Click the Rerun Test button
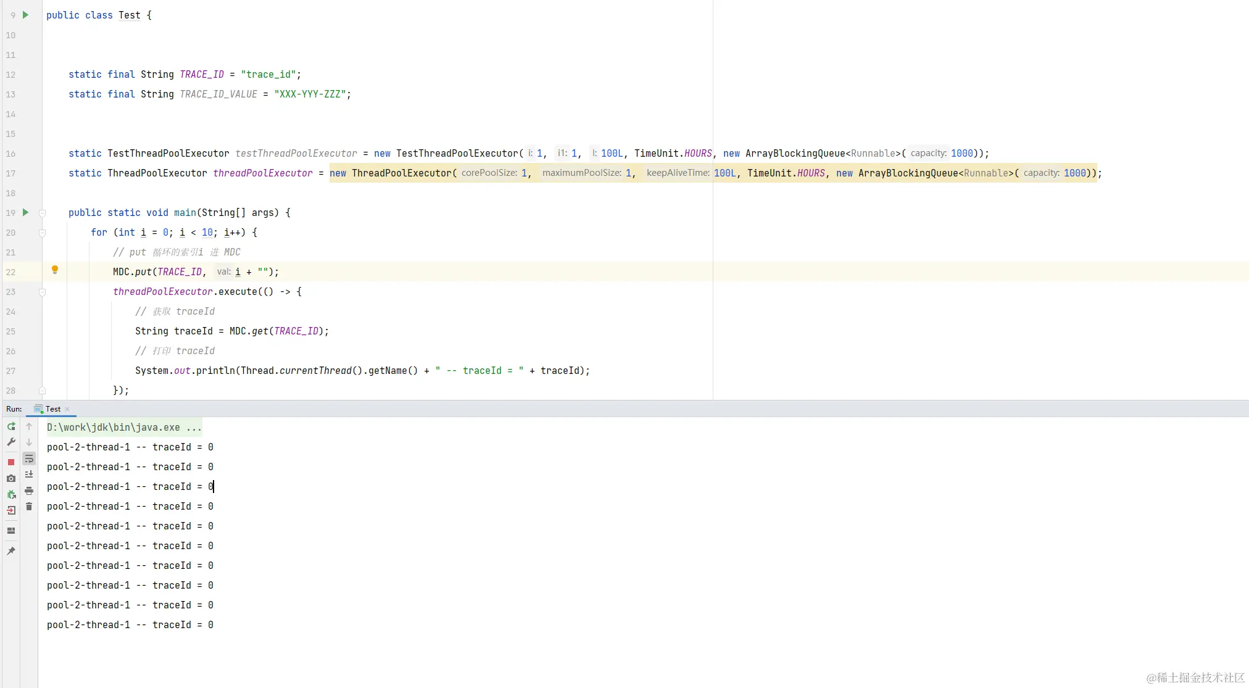1249x688 pixels. [11, 426]
